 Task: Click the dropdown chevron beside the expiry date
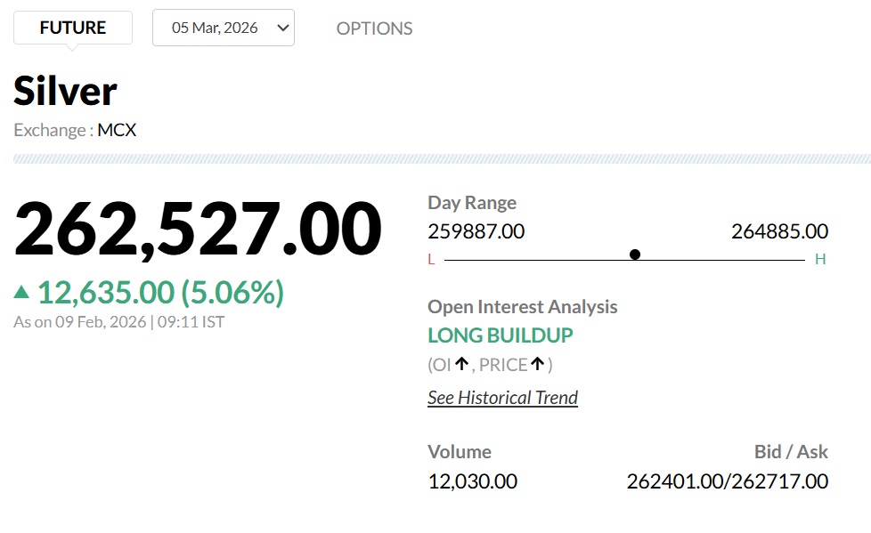(x=283, y=28)
